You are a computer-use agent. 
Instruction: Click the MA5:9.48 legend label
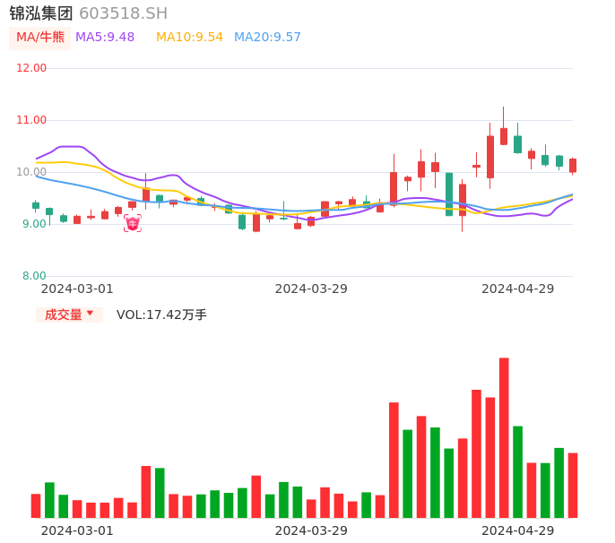[x=105, y=38]
